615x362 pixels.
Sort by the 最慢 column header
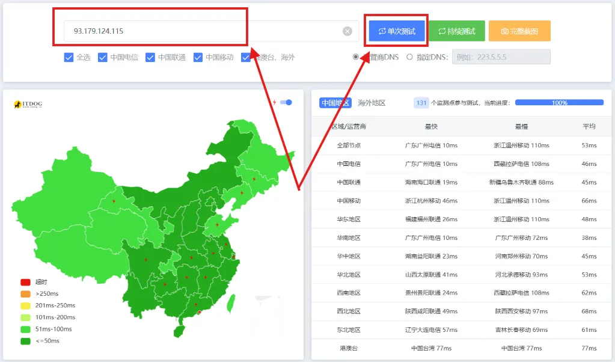pyautogui.click(x=521, y=126)
